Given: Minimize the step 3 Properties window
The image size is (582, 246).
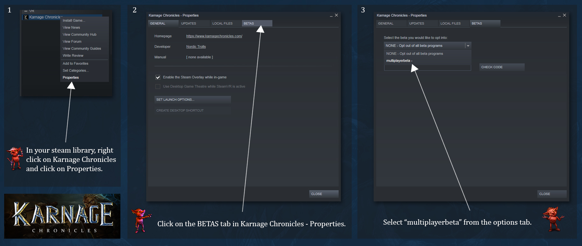Looking at the screenshot, I should (559, 16).
